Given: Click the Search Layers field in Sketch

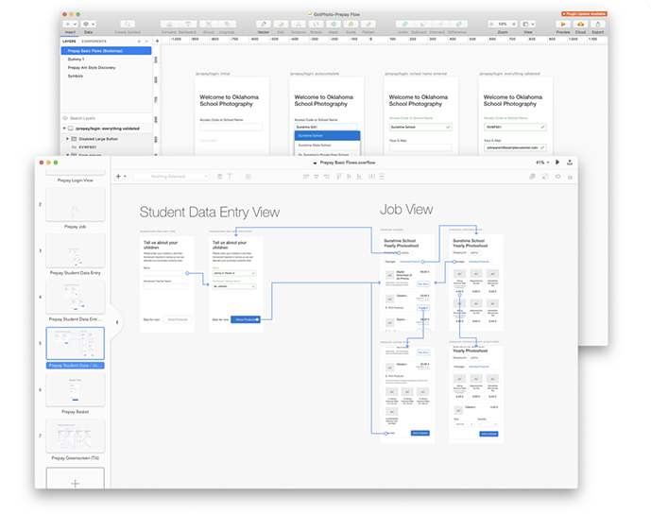Looking at the screenshot, I should 106,118.
